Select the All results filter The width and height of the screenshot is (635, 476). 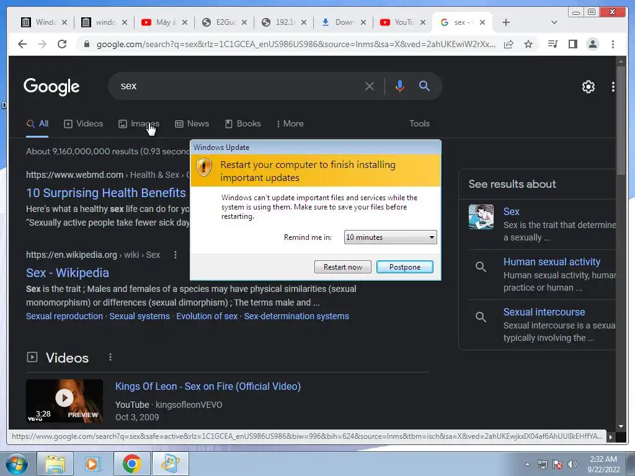click(x=37, y=124)
